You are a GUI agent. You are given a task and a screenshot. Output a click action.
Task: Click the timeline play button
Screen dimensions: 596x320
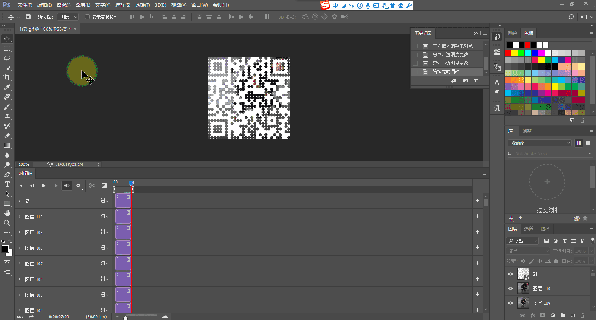point(44,186)
